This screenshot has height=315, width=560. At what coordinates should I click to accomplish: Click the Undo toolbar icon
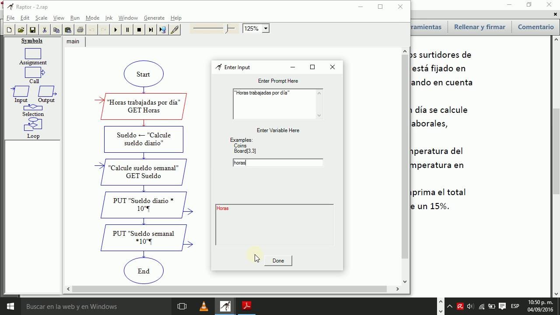pos(91,30)
